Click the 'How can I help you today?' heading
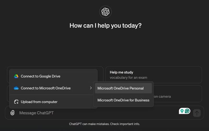The width and height of the screenshot is (209, 131). [106, 25]
